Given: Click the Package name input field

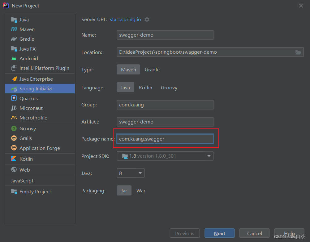Looking at the screenshot, I should point(165,139).
